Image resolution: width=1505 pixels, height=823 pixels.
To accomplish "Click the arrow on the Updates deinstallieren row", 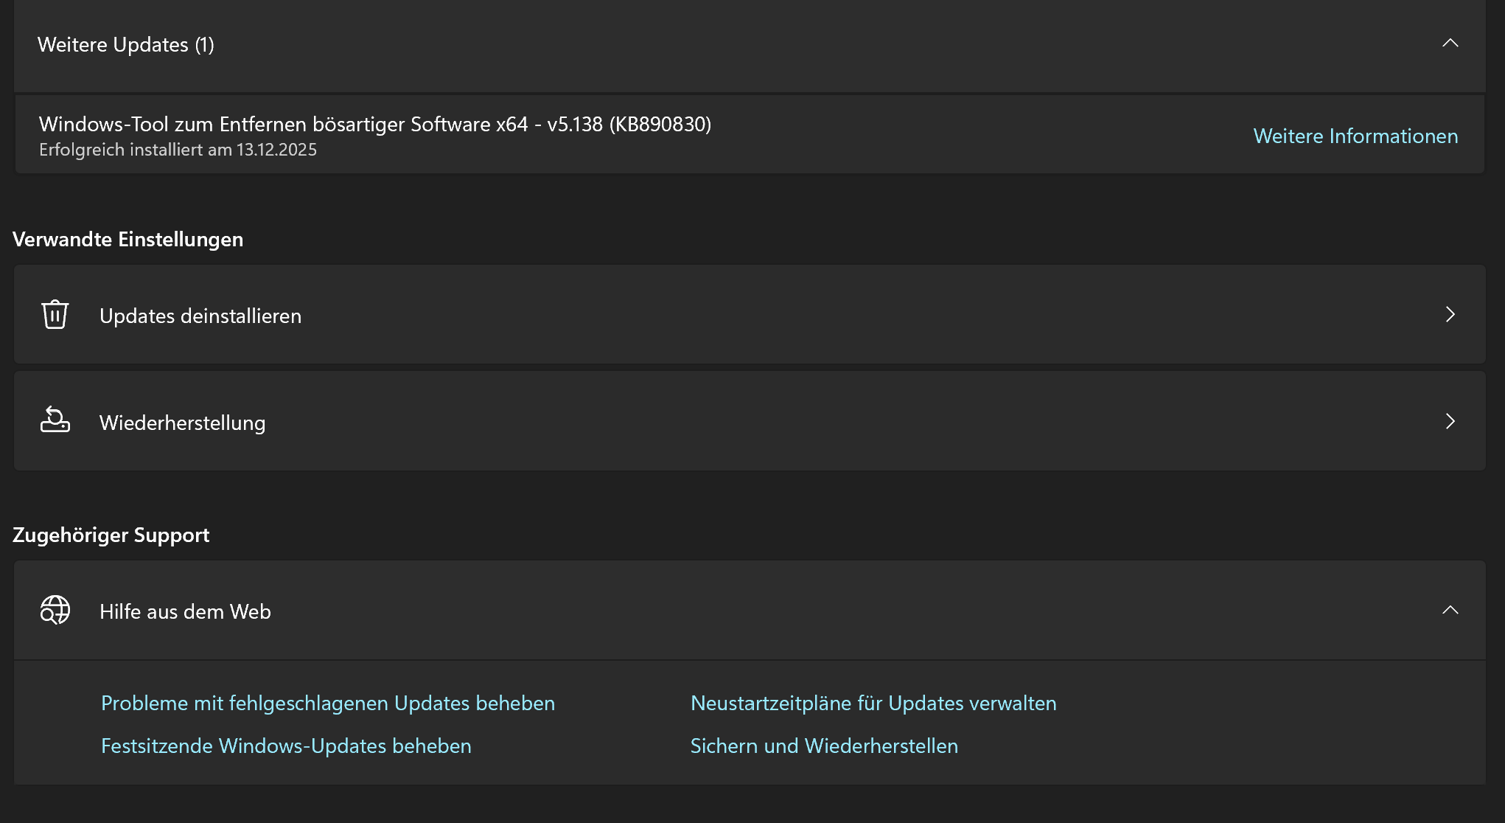I will pos(1450,315).
